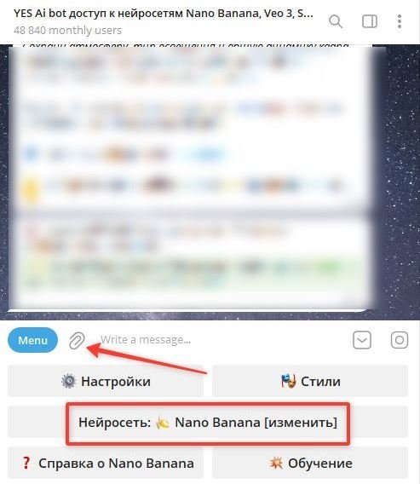The width and height of the screenshot is (420, 484).
Task: Click the gear icon beside Настройки
Action: [x=68, y=381]
